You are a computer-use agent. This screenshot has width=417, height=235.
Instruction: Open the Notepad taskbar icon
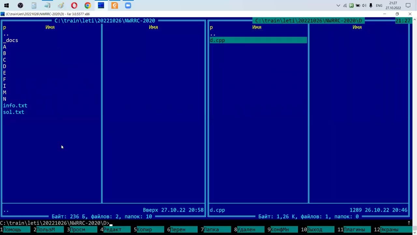[x=47, y=6]
